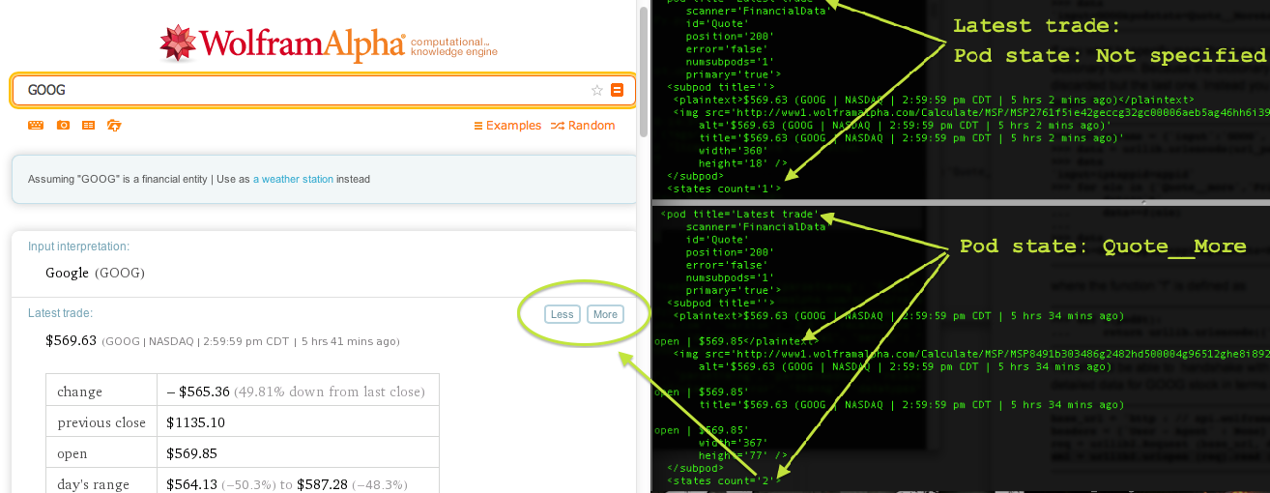Select the $569.63 latest trade price
The width and height of the screenshot is (1270, 493).
pos(72,340)
